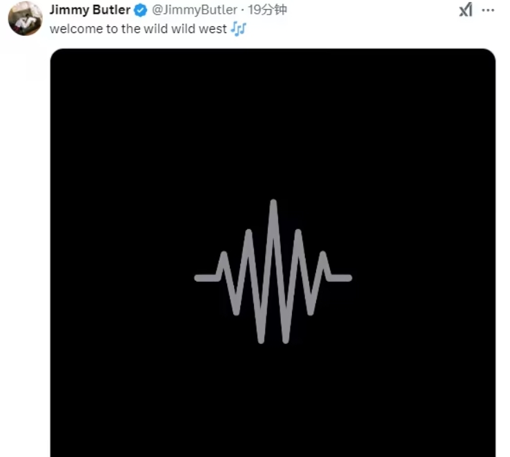Open the three-dot More options menu
Screen dimensions: 510x457
point(488,10)
